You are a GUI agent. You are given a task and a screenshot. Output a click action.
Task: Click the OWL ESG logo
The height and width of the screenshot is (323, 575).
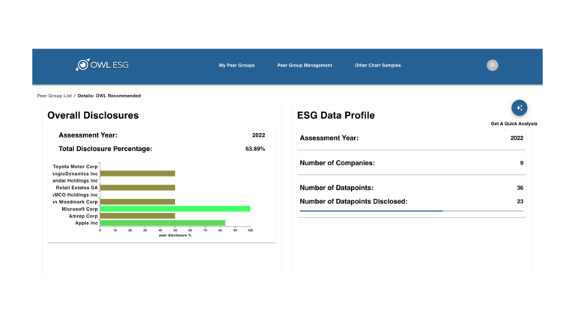[x=102, y=65]
